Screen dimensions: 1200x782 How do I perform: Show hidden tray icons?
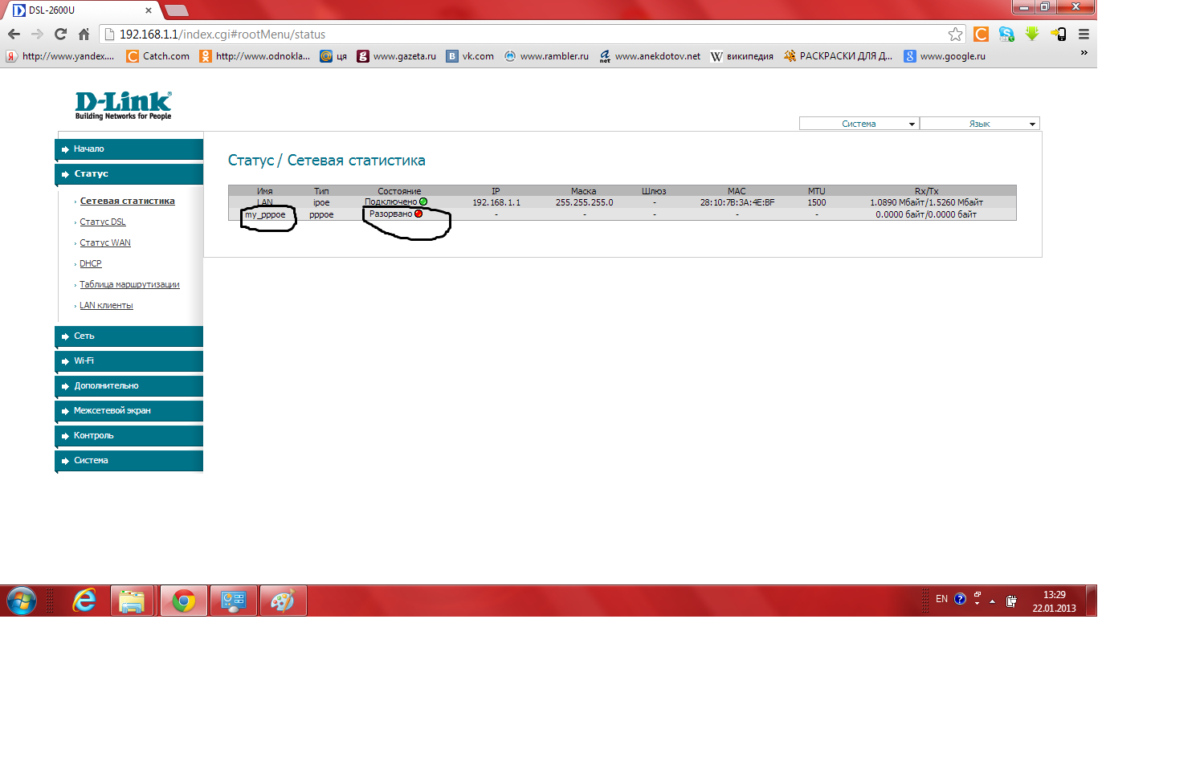(993, 601)
